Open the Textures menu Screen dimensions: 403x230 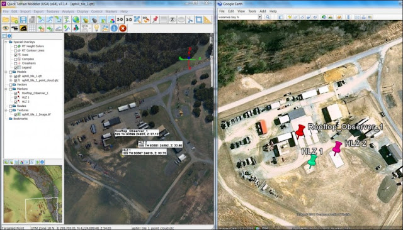pyautogui.click(x=53, y=11)
